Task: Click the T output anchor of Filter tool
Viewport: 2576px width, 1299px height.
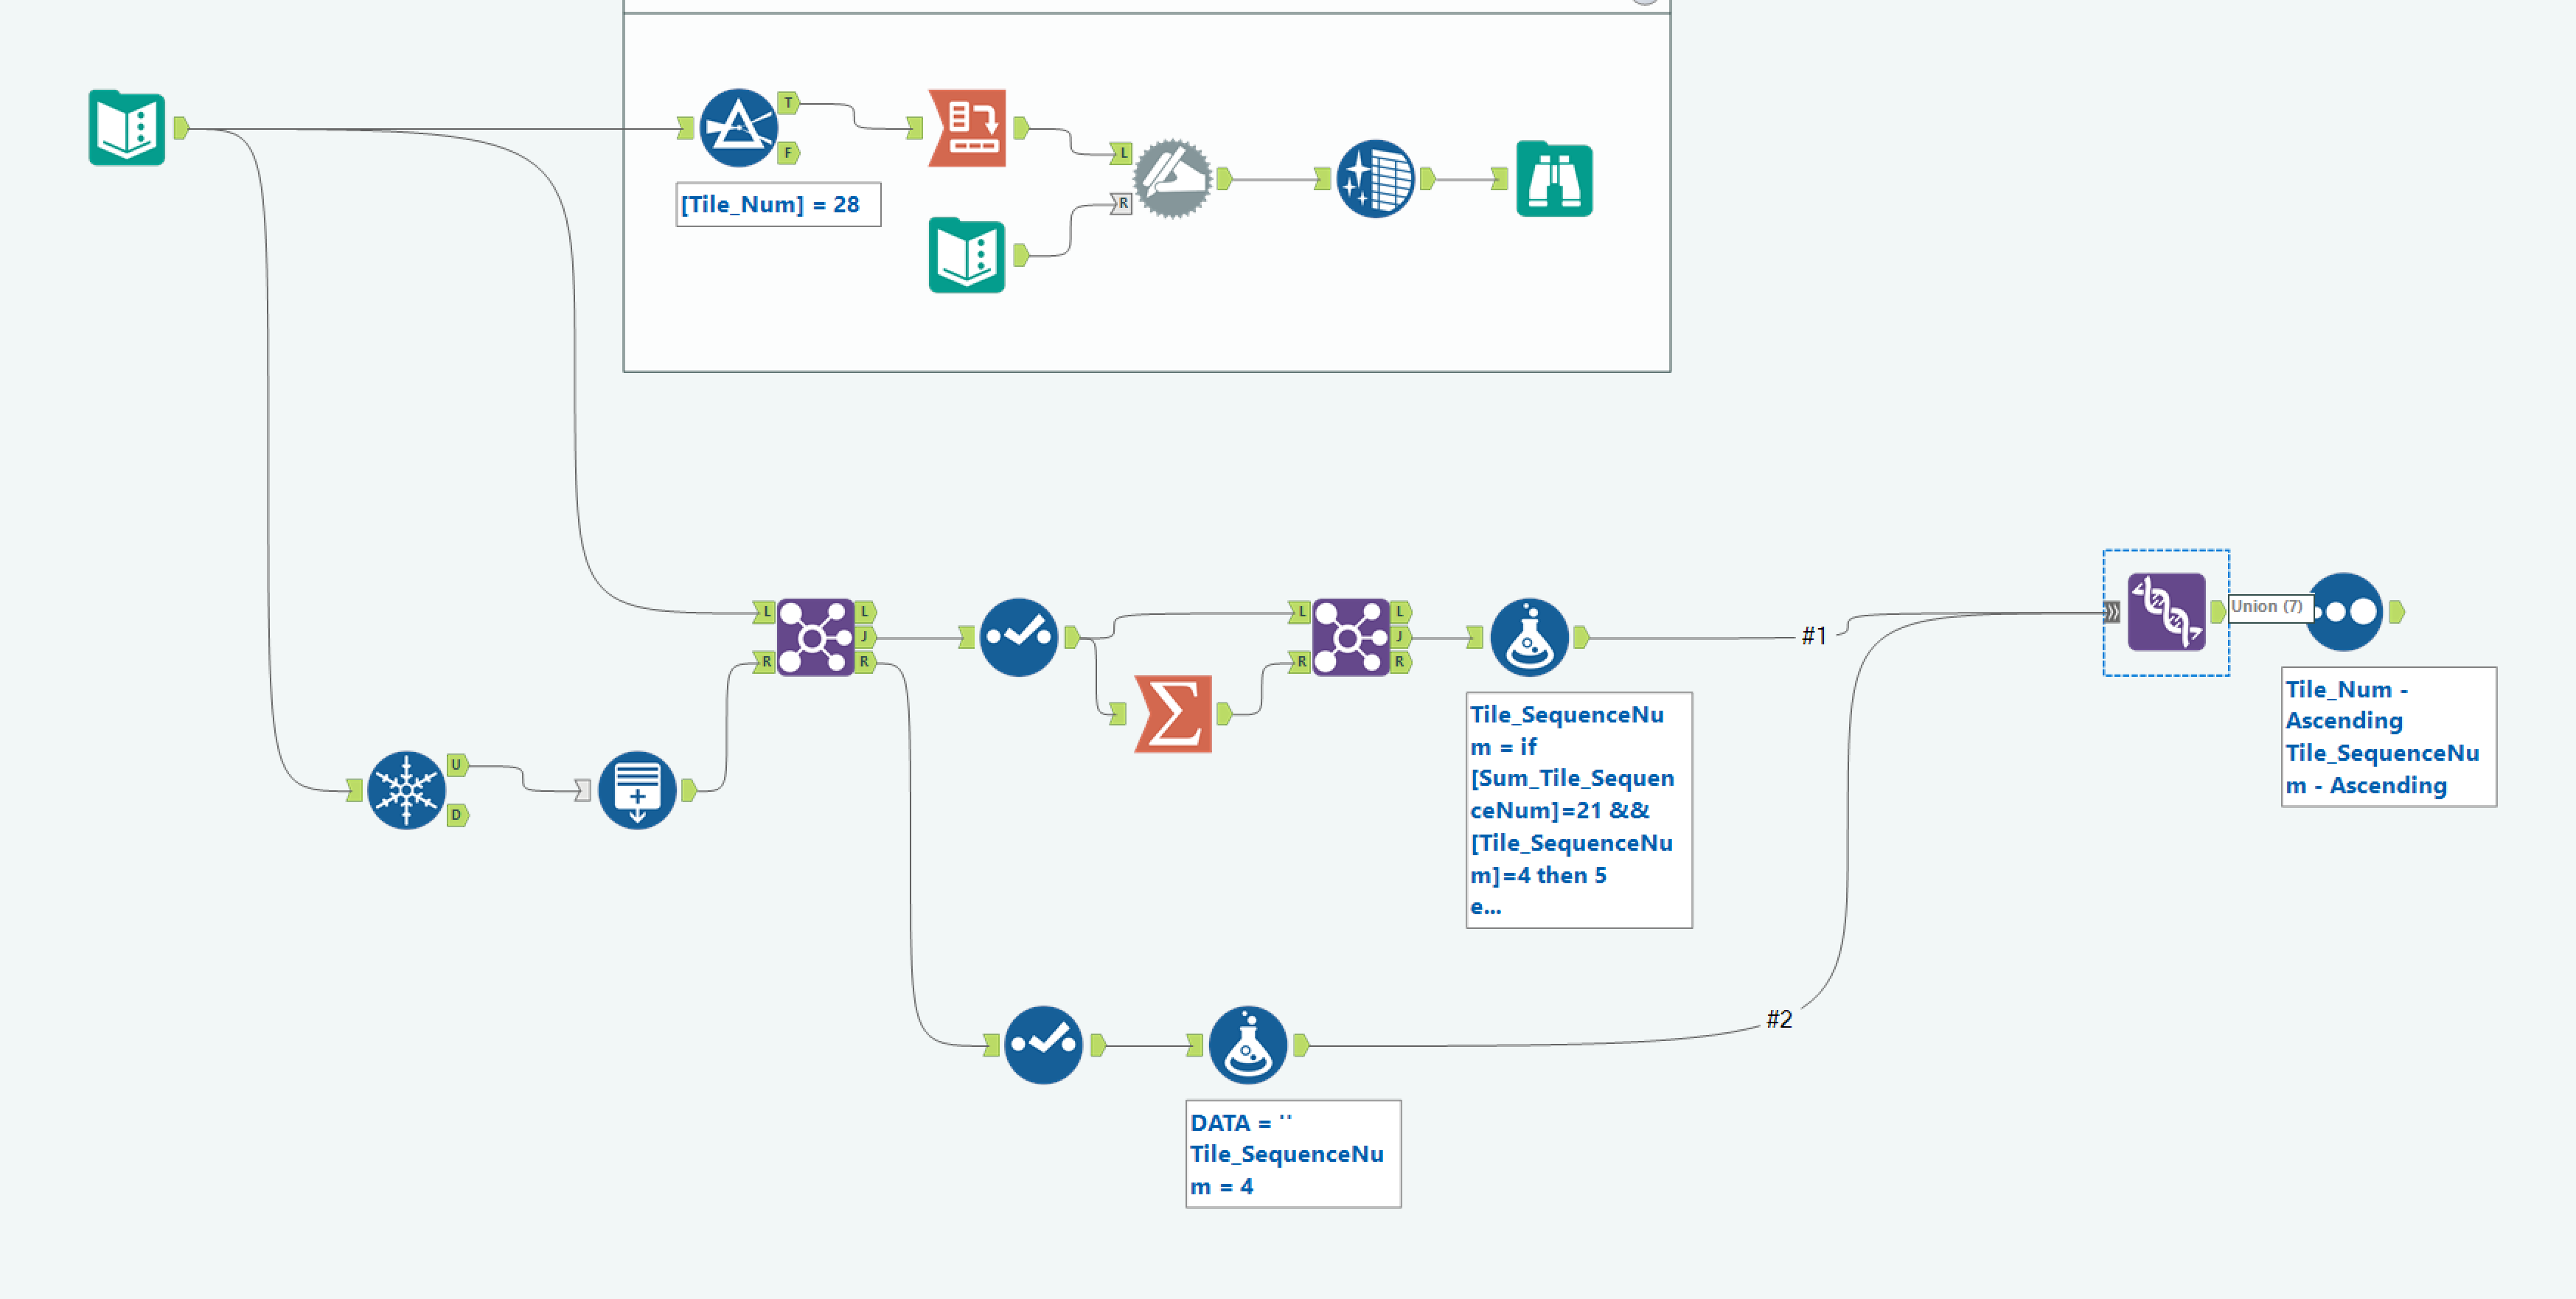Action: click(x=788, y=103)
